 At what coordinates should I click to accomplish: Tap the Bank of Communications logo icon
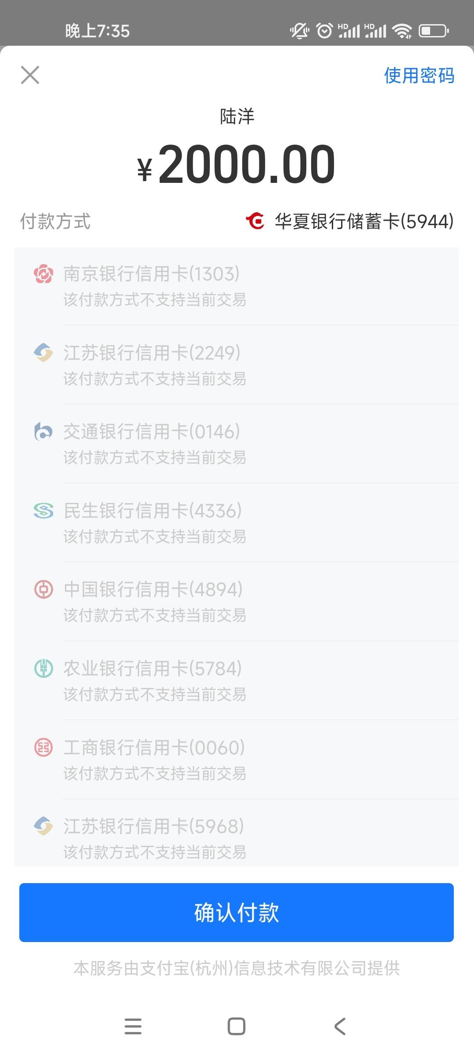(43, 432)
